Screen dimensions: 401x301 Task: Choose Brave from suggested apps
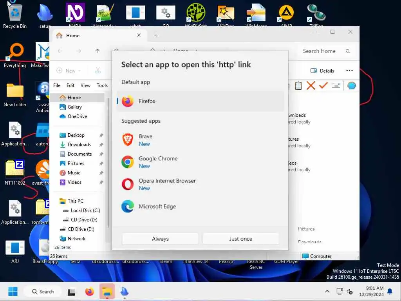click(200, 140)
